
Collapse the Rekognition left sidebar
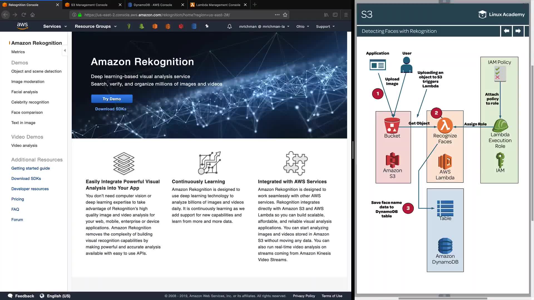pos(65,51)
